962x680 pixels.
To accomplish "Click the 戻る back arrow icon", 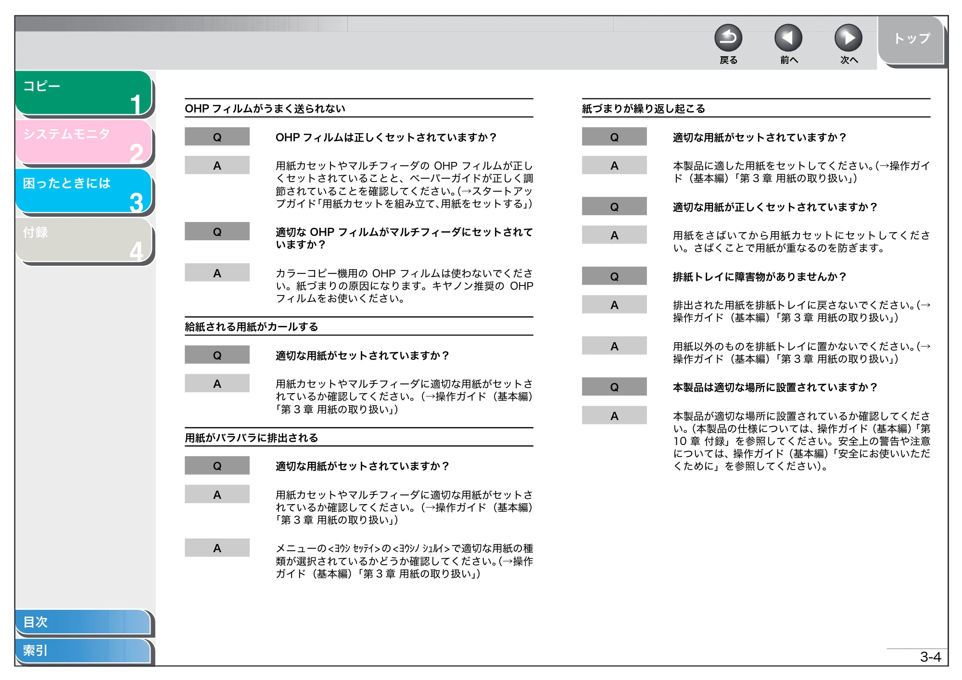I will click(728, 38).
